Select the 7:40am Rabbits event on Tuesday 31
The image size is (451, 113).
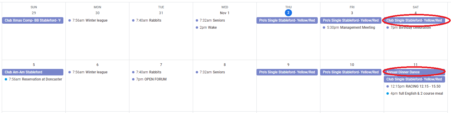[147, 20]
